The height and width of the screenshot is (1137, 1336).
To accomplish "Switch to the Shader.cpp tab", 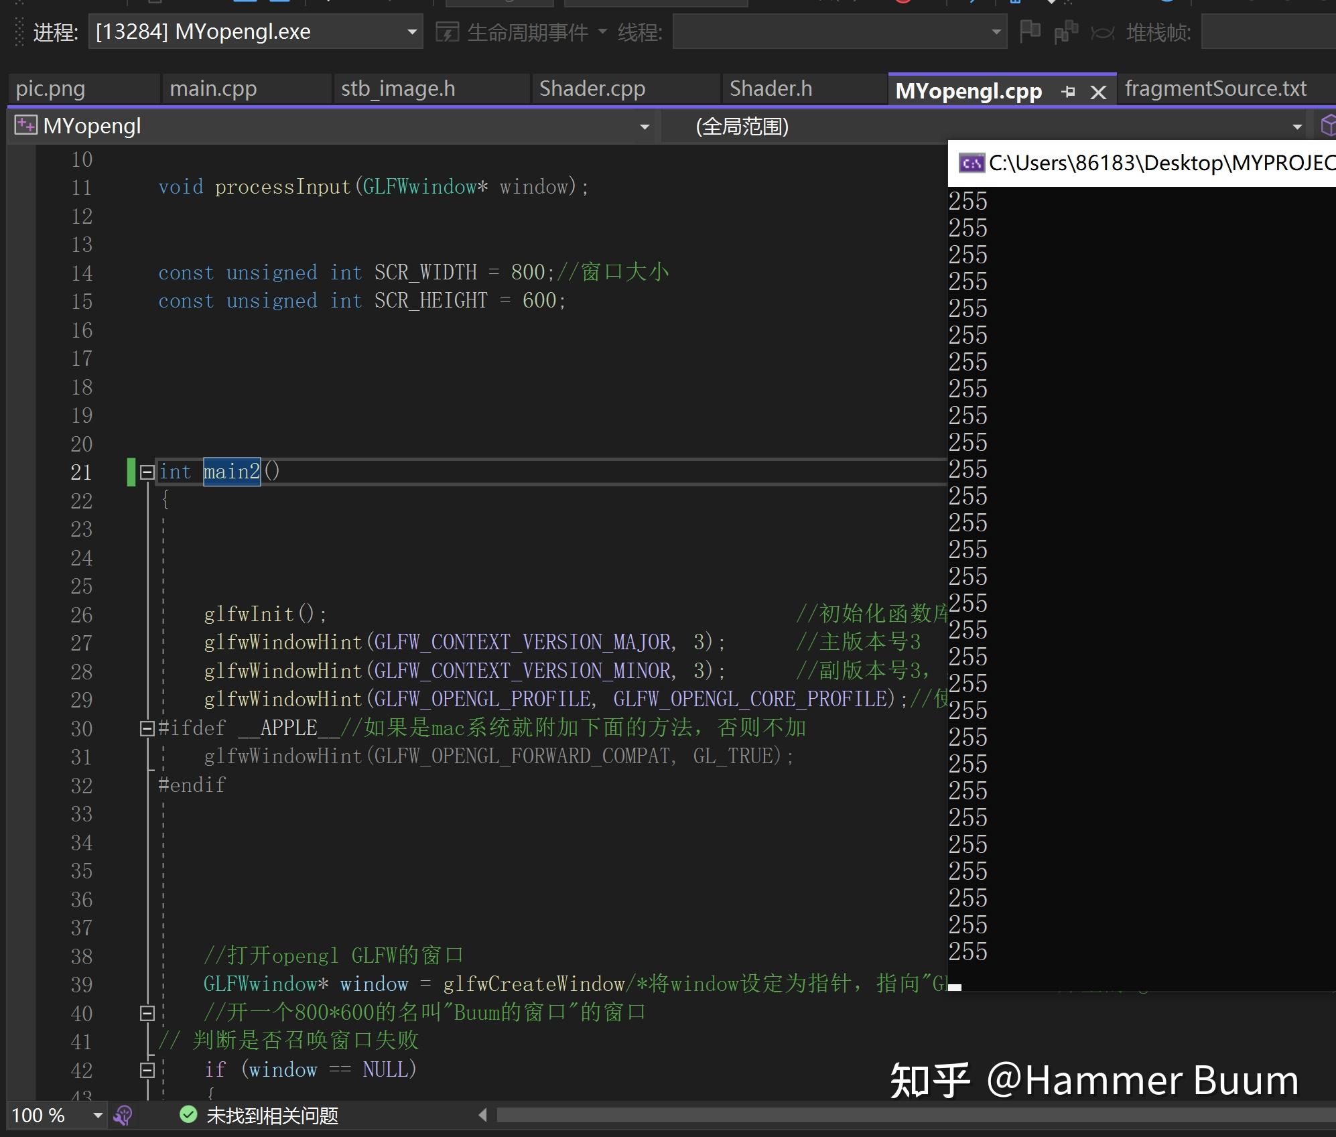I will pyautogui.click(x=592, y=88).
